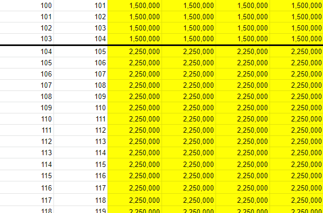This screenshot has width=323, height=213.
Task: Click the 118 cell right of 117
Action: (x=81, y=200)
